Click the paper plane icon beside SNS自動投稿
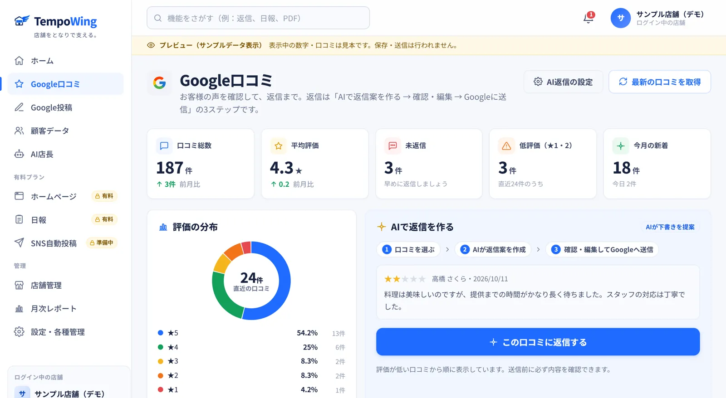 (19, 243)
